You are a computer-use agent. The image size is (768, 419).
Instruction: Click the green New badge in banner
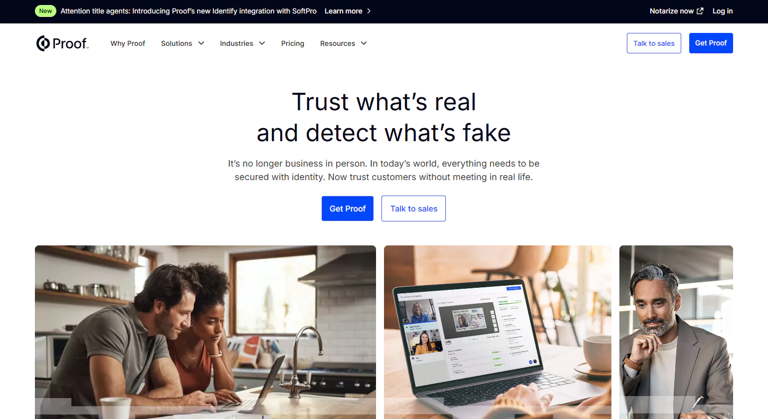point(45,11)
